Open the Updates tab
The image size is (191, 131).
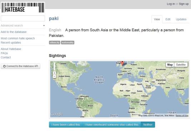click(181, 19)
